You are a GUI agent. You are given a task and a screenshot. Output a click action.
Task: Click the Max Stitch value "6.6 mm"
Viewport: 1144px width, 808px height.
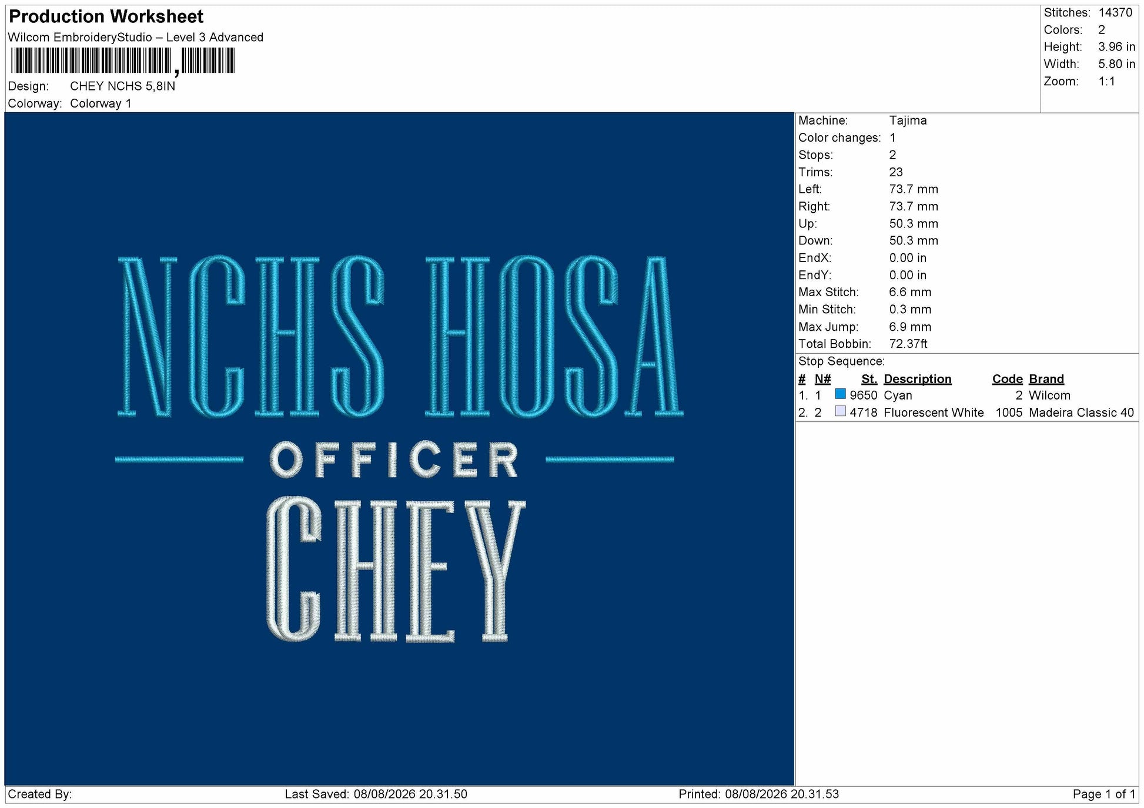pyautogui.click(x=910, y=292)
